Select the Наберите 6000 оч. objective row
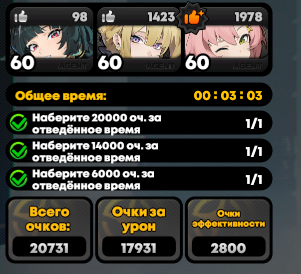Viewport: 301px width, 274px height. pyautogui.click(x=139, y=178)
